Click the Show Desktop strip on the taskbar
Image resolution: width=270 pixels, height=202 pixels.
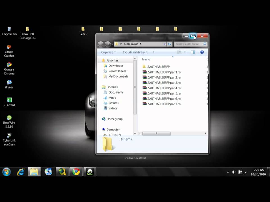tap(268, 172)
